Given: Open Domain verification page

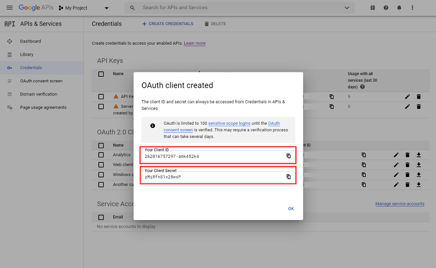Looking at the screenshot, I should point(42,94).
